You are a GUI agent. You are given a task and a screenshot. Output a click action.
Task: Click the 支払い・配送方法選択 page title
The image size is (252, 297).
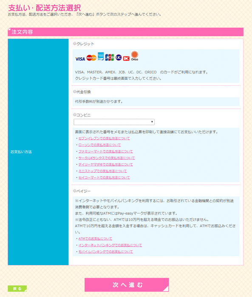pos(44,8)
